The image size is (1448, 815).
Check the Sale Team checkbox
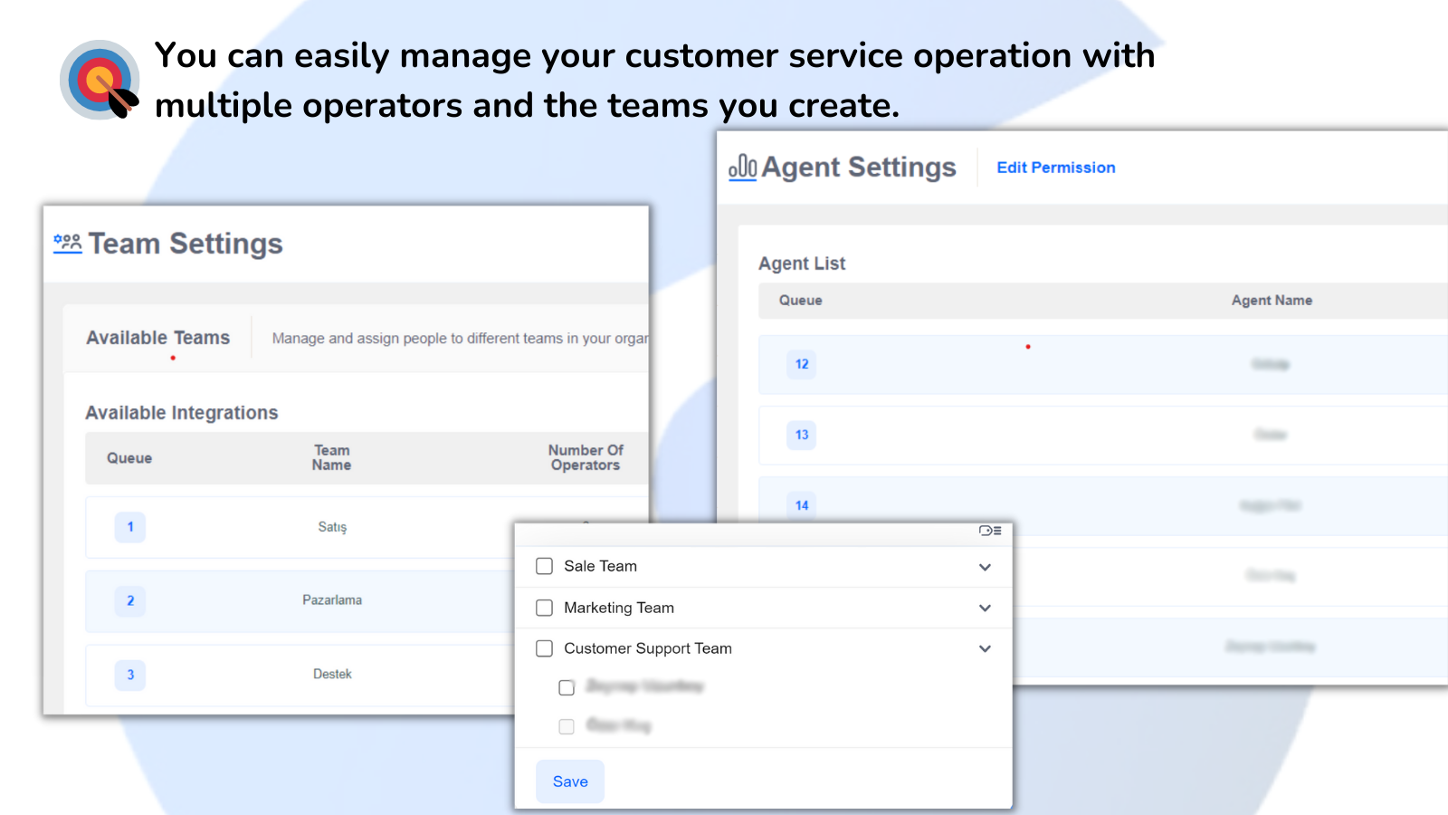click(544, 566)
